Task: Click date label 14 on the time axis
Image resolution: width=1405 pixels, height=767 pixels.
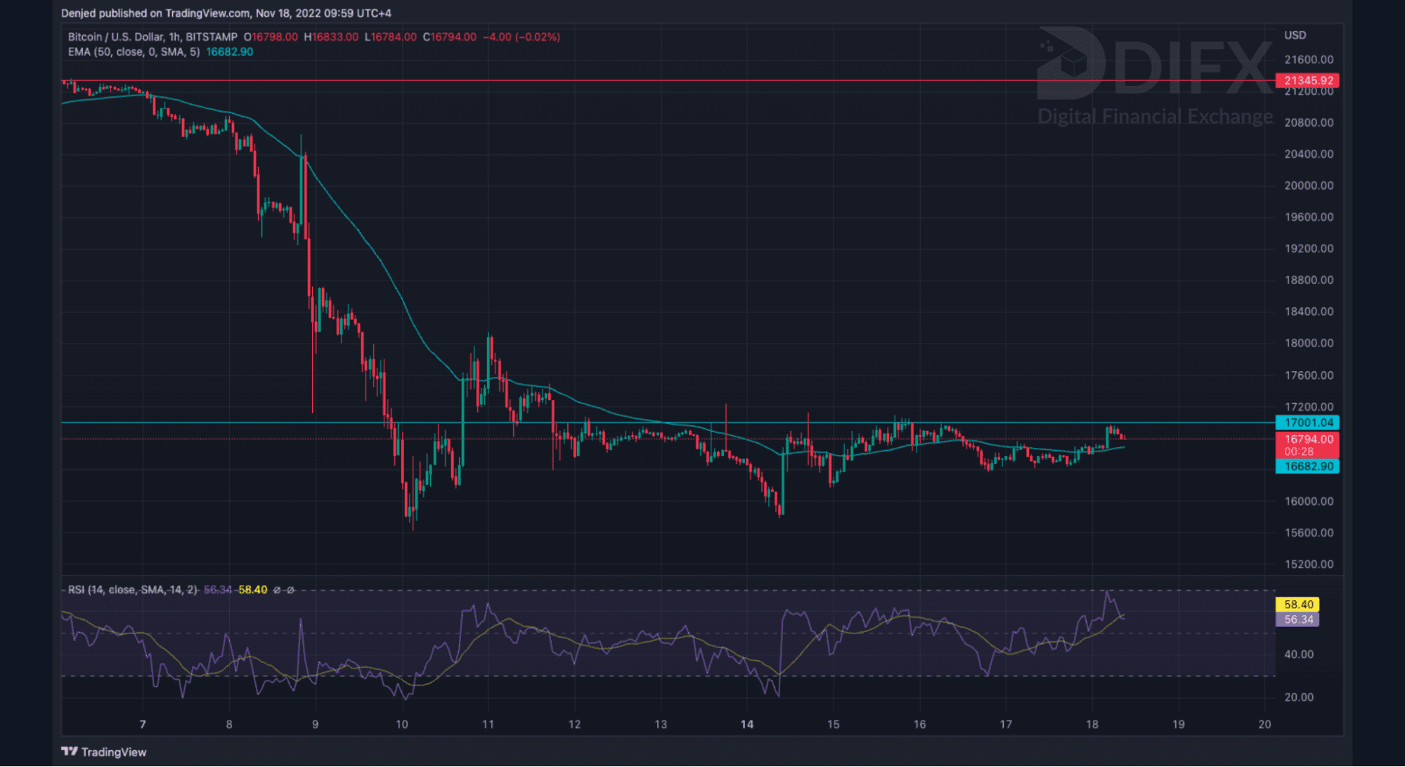Action: click(746, 724)
